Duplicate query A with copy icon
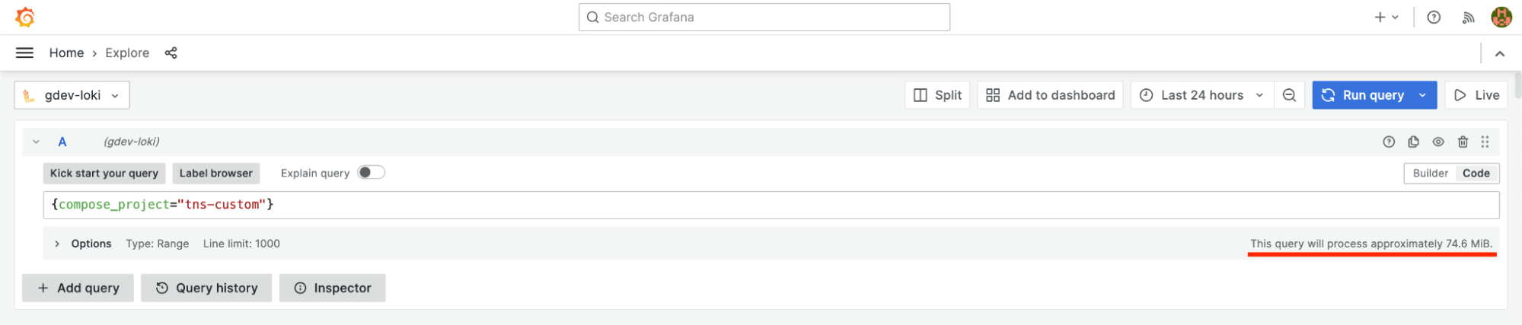 (x=1413, y=142)
